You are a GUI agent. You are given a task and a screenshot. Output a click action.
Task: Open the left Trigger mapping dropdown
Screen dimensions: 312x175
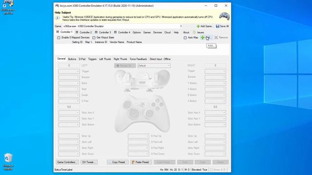point(69,71)
